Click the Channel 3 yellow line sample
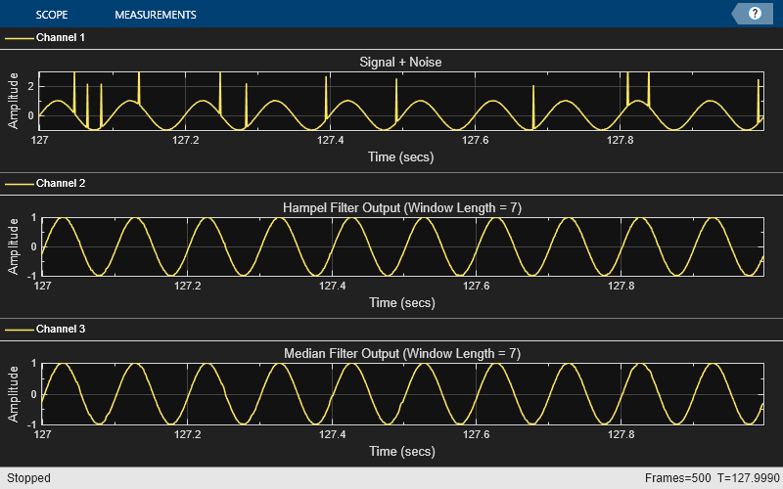 point(20,331)
